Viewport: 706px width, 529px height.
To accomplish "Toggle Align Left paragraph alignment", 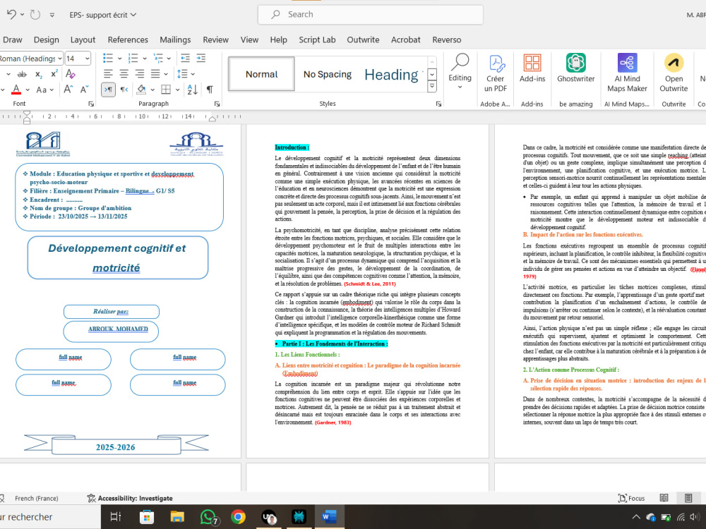I will click(108, 74).
